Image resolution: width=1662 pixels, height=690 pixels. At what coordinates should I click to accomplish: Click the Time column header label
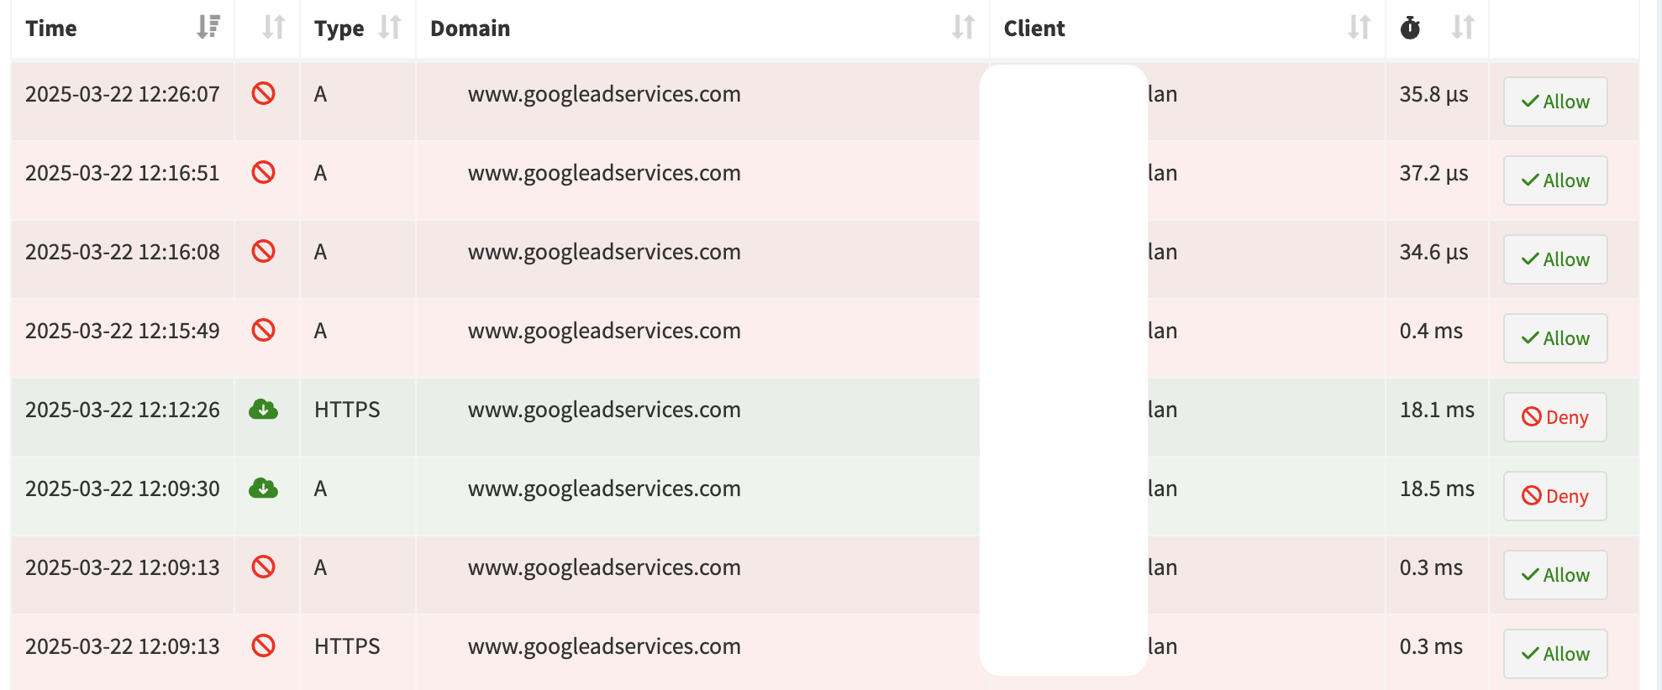coord(51,29)
